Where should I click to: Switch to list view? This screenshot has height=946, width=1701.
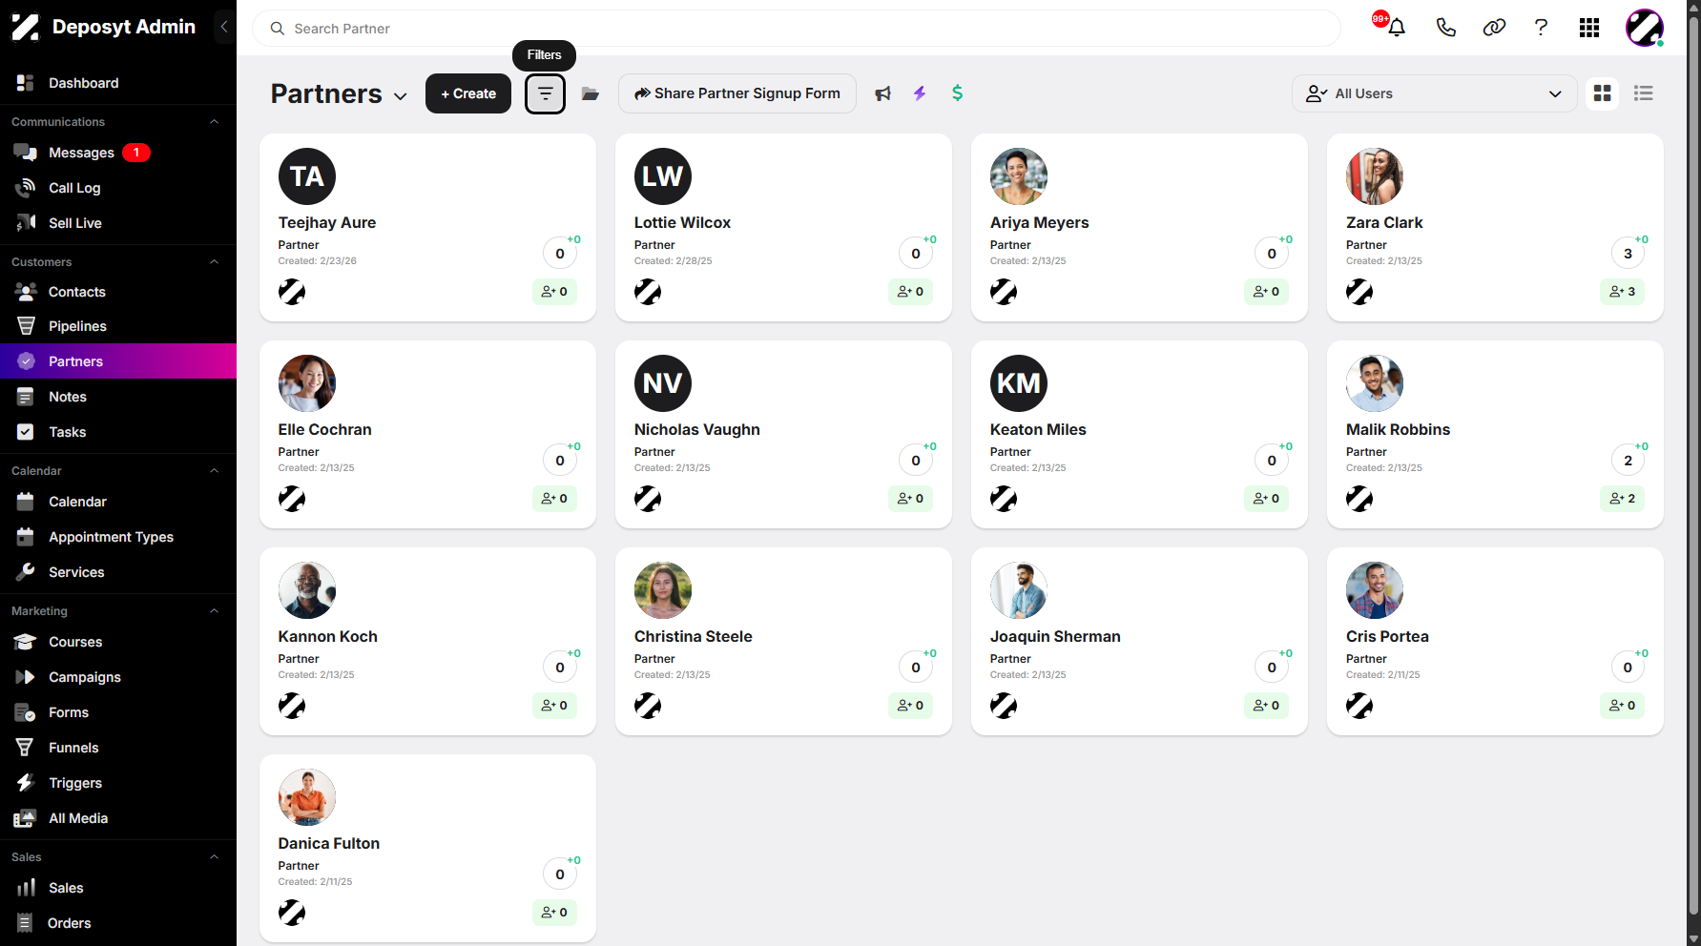1644,93
